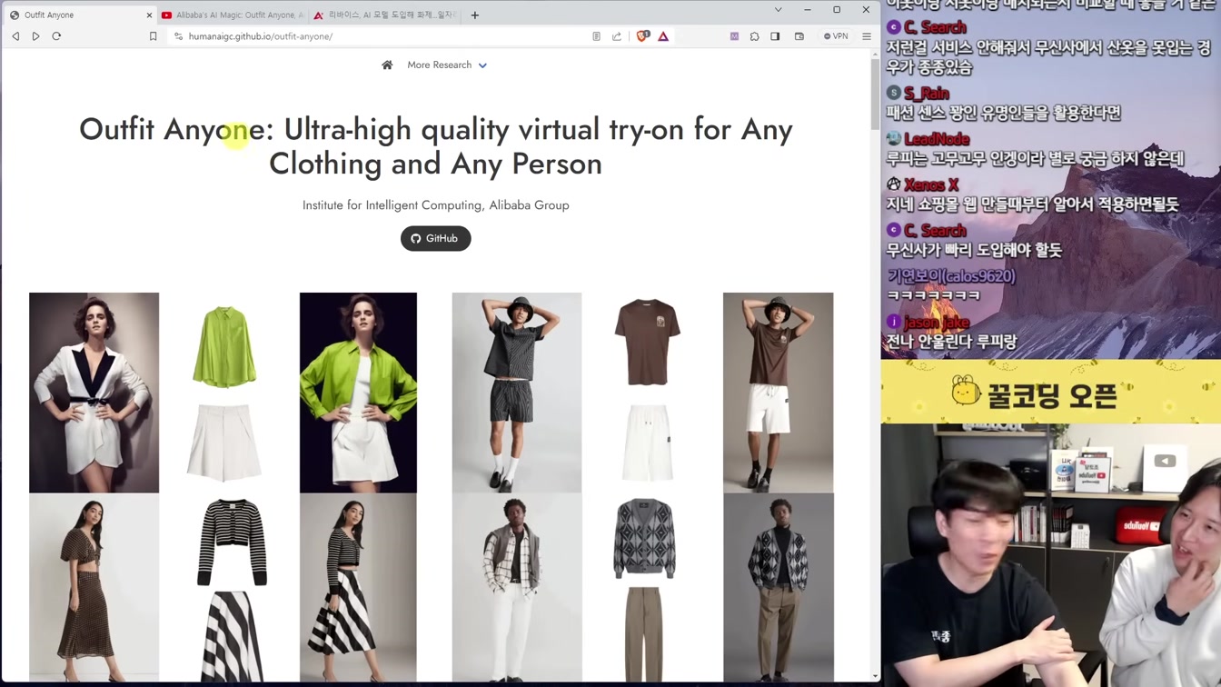Click Institute for Intelligent Computing, Alibaba Group text
Image resolution: width=1221 pixels, height=687 pixels.
(436, 205)
